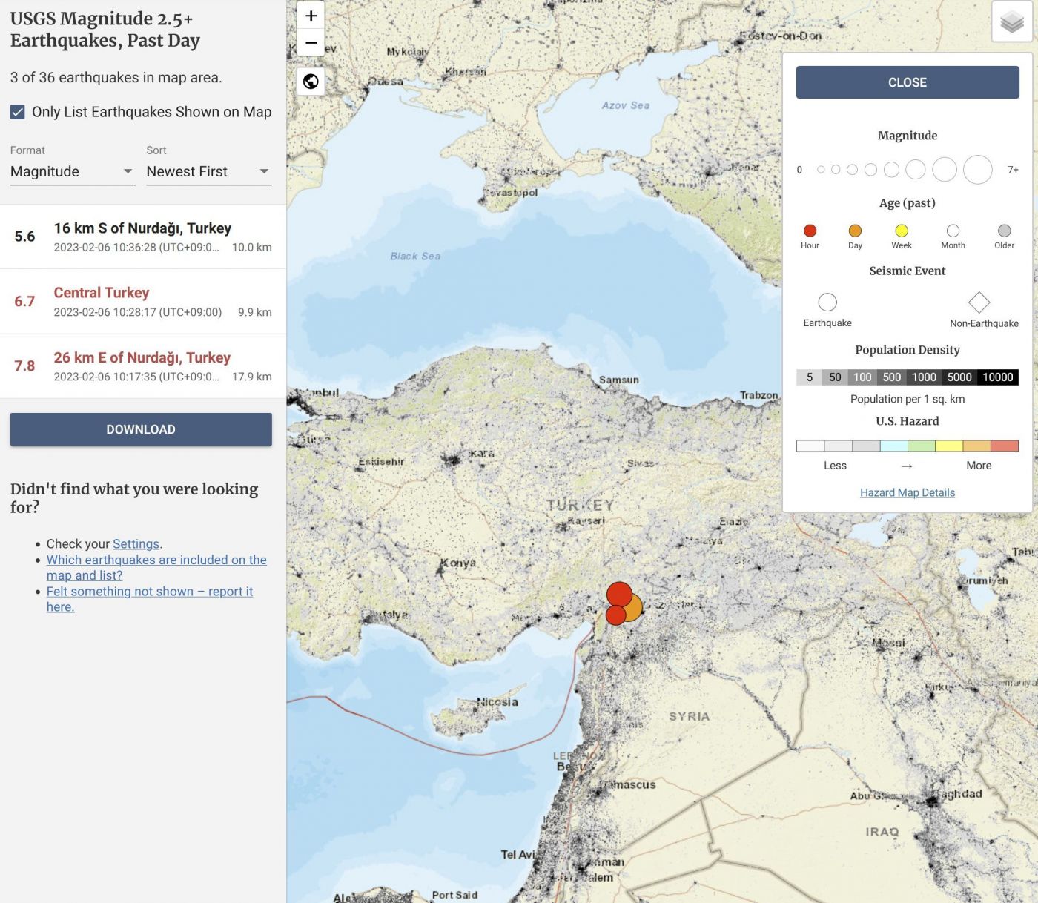Viewport: 1038px width, 903px height.
Task: Open the Hazard Map Details link
Action: 907,492
